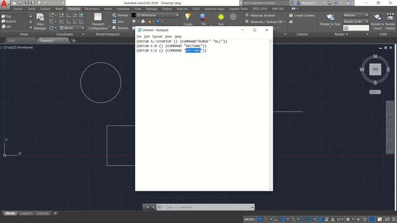Open Notepad Format menu
Viewport: 397px width, 223px height.
click(x=157, y=37)
